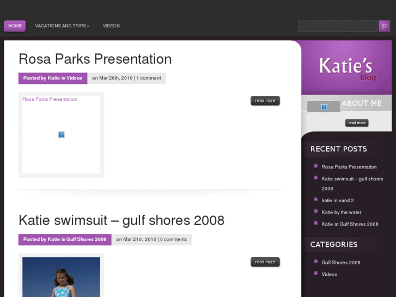Click read more for Rosa Parks post
Viewport: 396px width, 297px height.
(x=265, y=100)
